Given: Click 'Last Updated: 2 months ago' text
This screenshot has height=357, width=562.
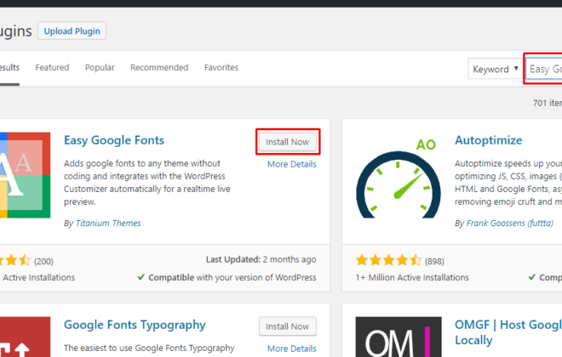Looking at the screenshot, I should 261,259.
